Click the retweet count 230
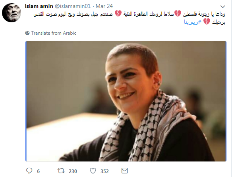The image size is (232, 177). [73, 171]
